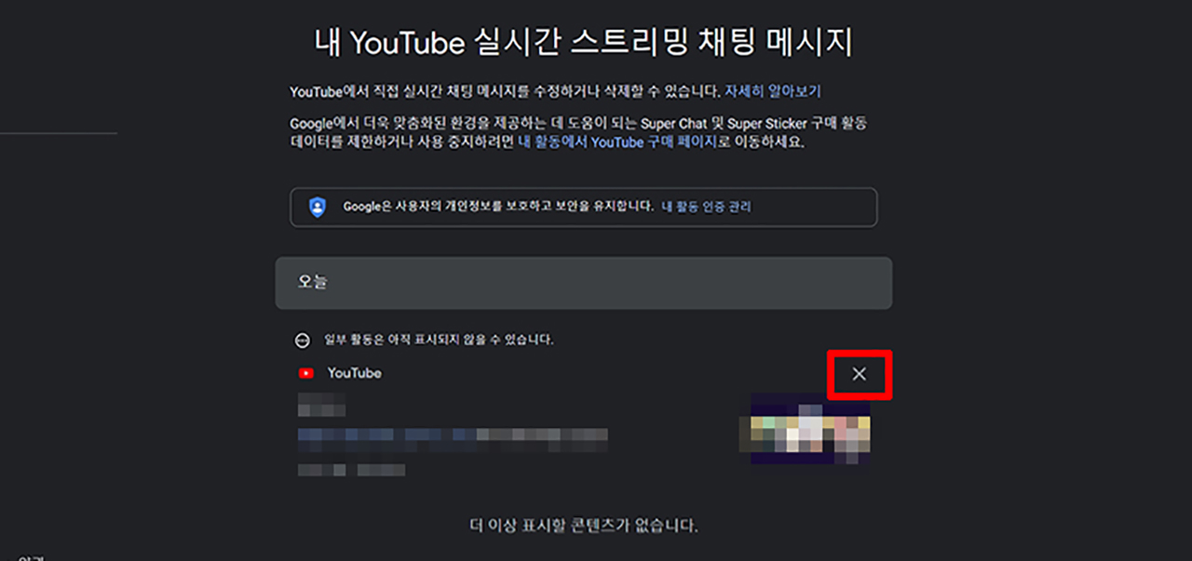Delete the YouTube chat activity with the X

coord(860,374)
